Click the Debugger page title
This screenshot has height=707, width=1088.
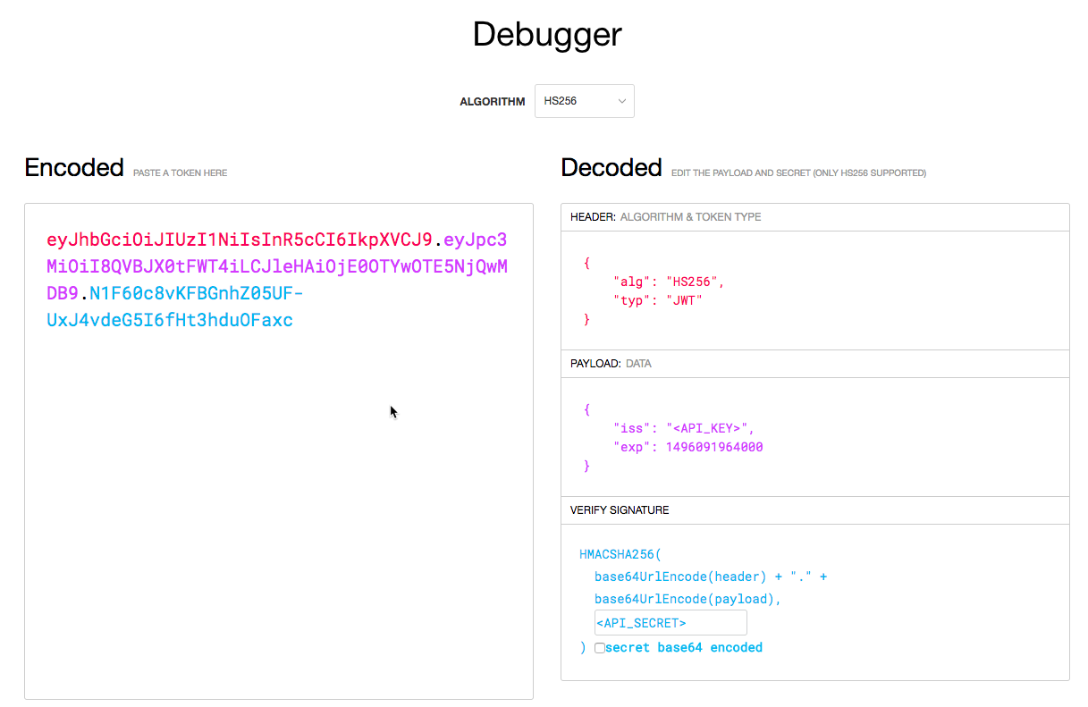tap(547, 34)
